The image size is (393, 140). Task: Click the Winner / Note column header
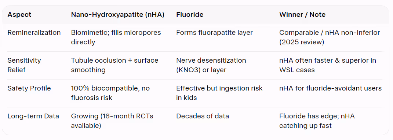coord(302,15)
